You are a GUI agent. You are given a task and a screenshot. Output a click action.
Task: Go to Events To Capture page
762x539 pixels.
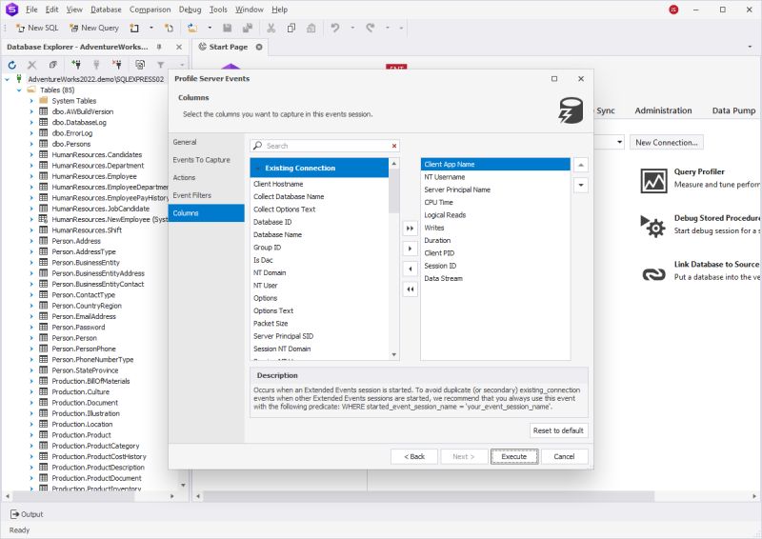tap(206, 160)
